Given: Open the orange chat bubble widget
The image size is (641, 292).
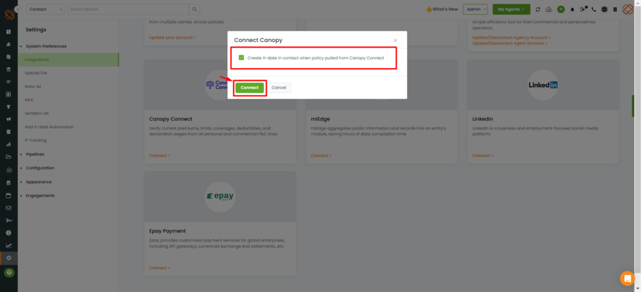Looking at the screenshot, I should point(627,278).
